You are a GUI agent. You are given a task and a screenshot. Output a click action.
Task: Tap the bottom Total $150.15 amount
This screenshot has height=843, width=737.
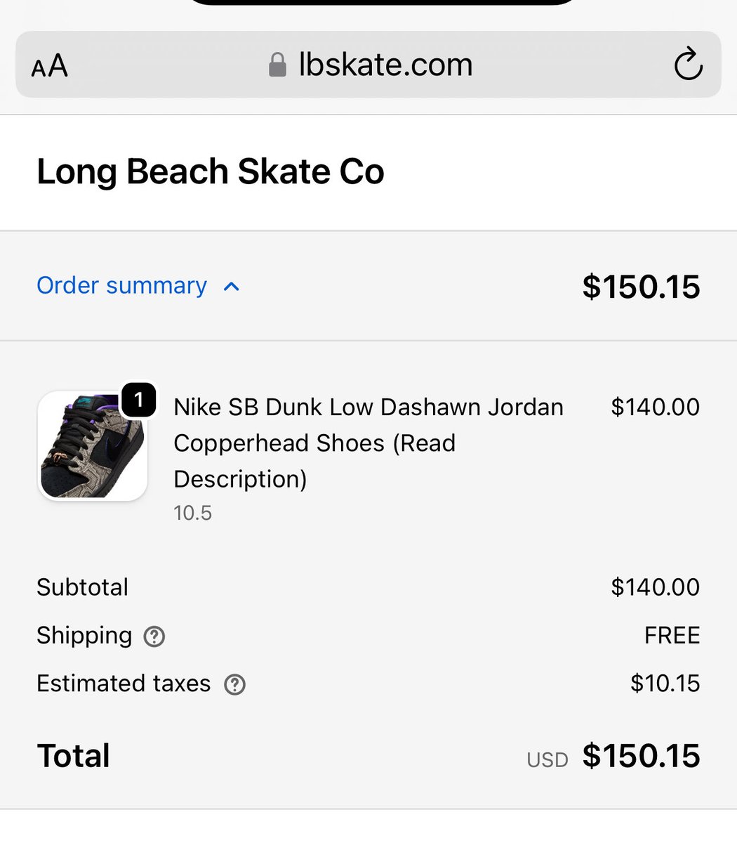[641, 756]
